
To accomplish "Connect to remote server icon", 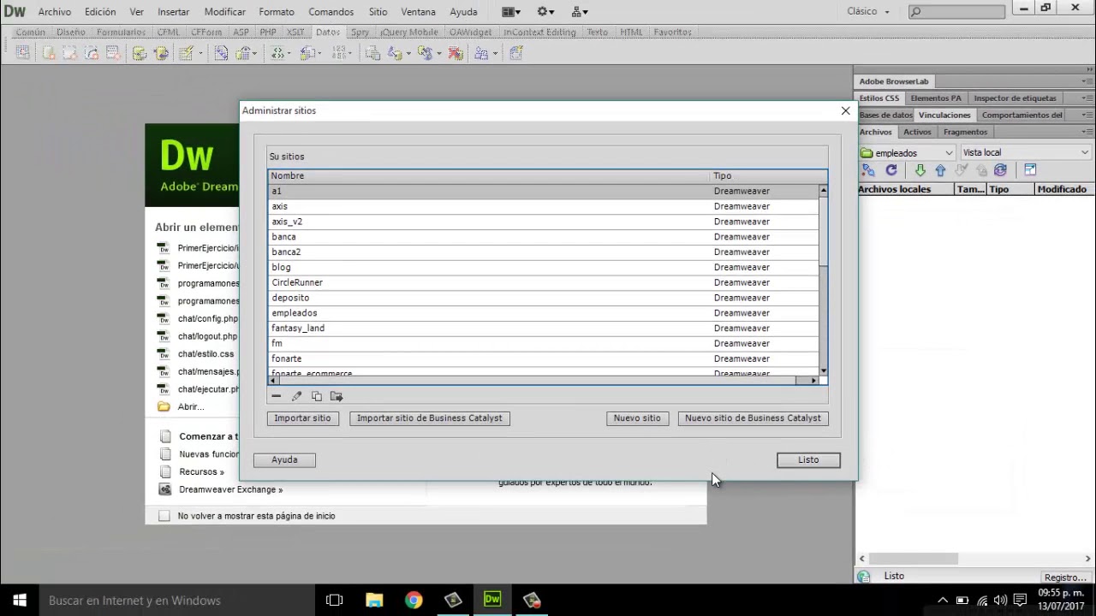I will (x=868, y=170).
